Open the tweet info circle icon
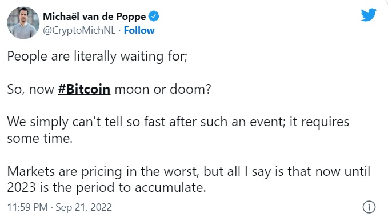Viewport: 388px width, 217px height. pos(369,207)
